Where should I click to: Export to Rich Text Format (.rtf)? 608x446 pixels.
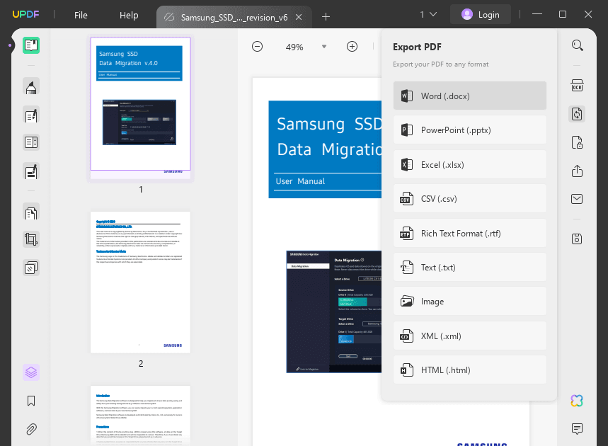point(469,233)
